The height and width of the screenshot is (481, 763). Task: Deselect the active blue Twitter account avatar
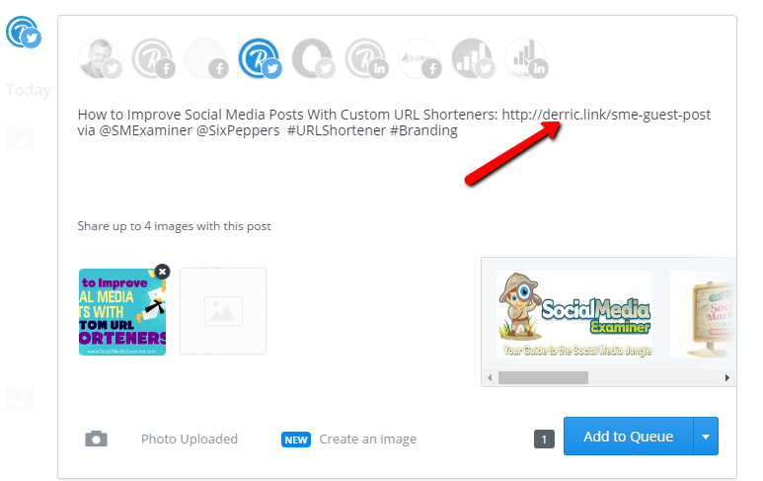tap(261, 58)
